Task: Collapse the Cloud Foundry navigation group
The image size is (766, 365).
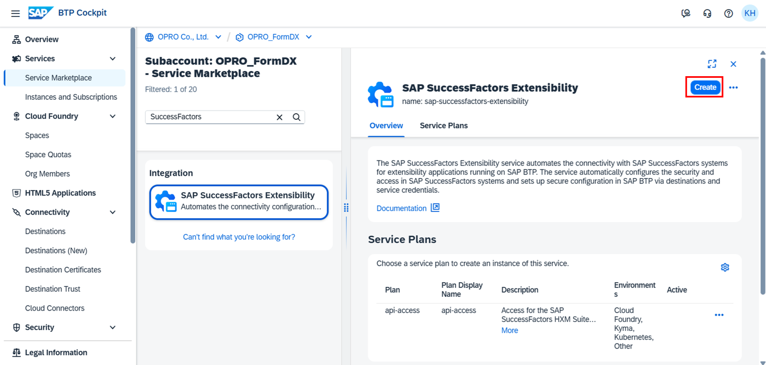Action: tap(113, 116)
